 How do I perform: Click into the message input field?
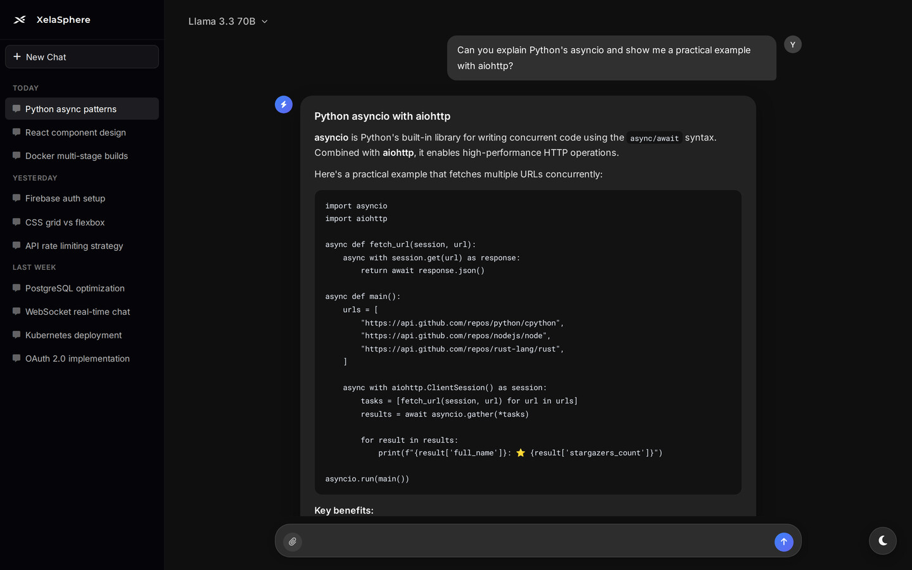(x=537, y=541)
